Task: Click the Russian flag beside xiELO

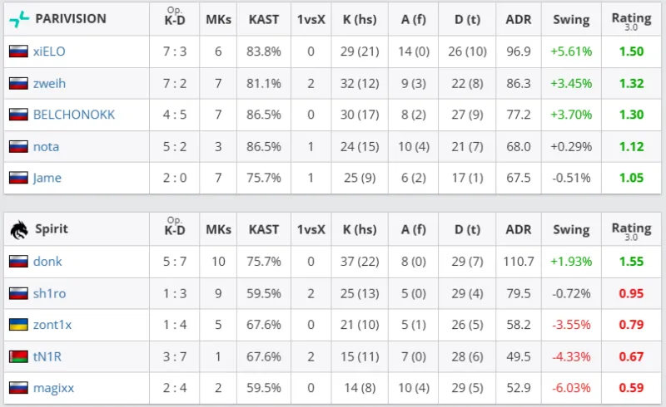Action: (x=18, y=51)
